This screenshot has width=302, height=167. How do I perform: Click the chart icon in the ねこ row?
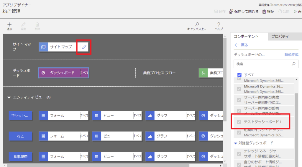[150, 136]
